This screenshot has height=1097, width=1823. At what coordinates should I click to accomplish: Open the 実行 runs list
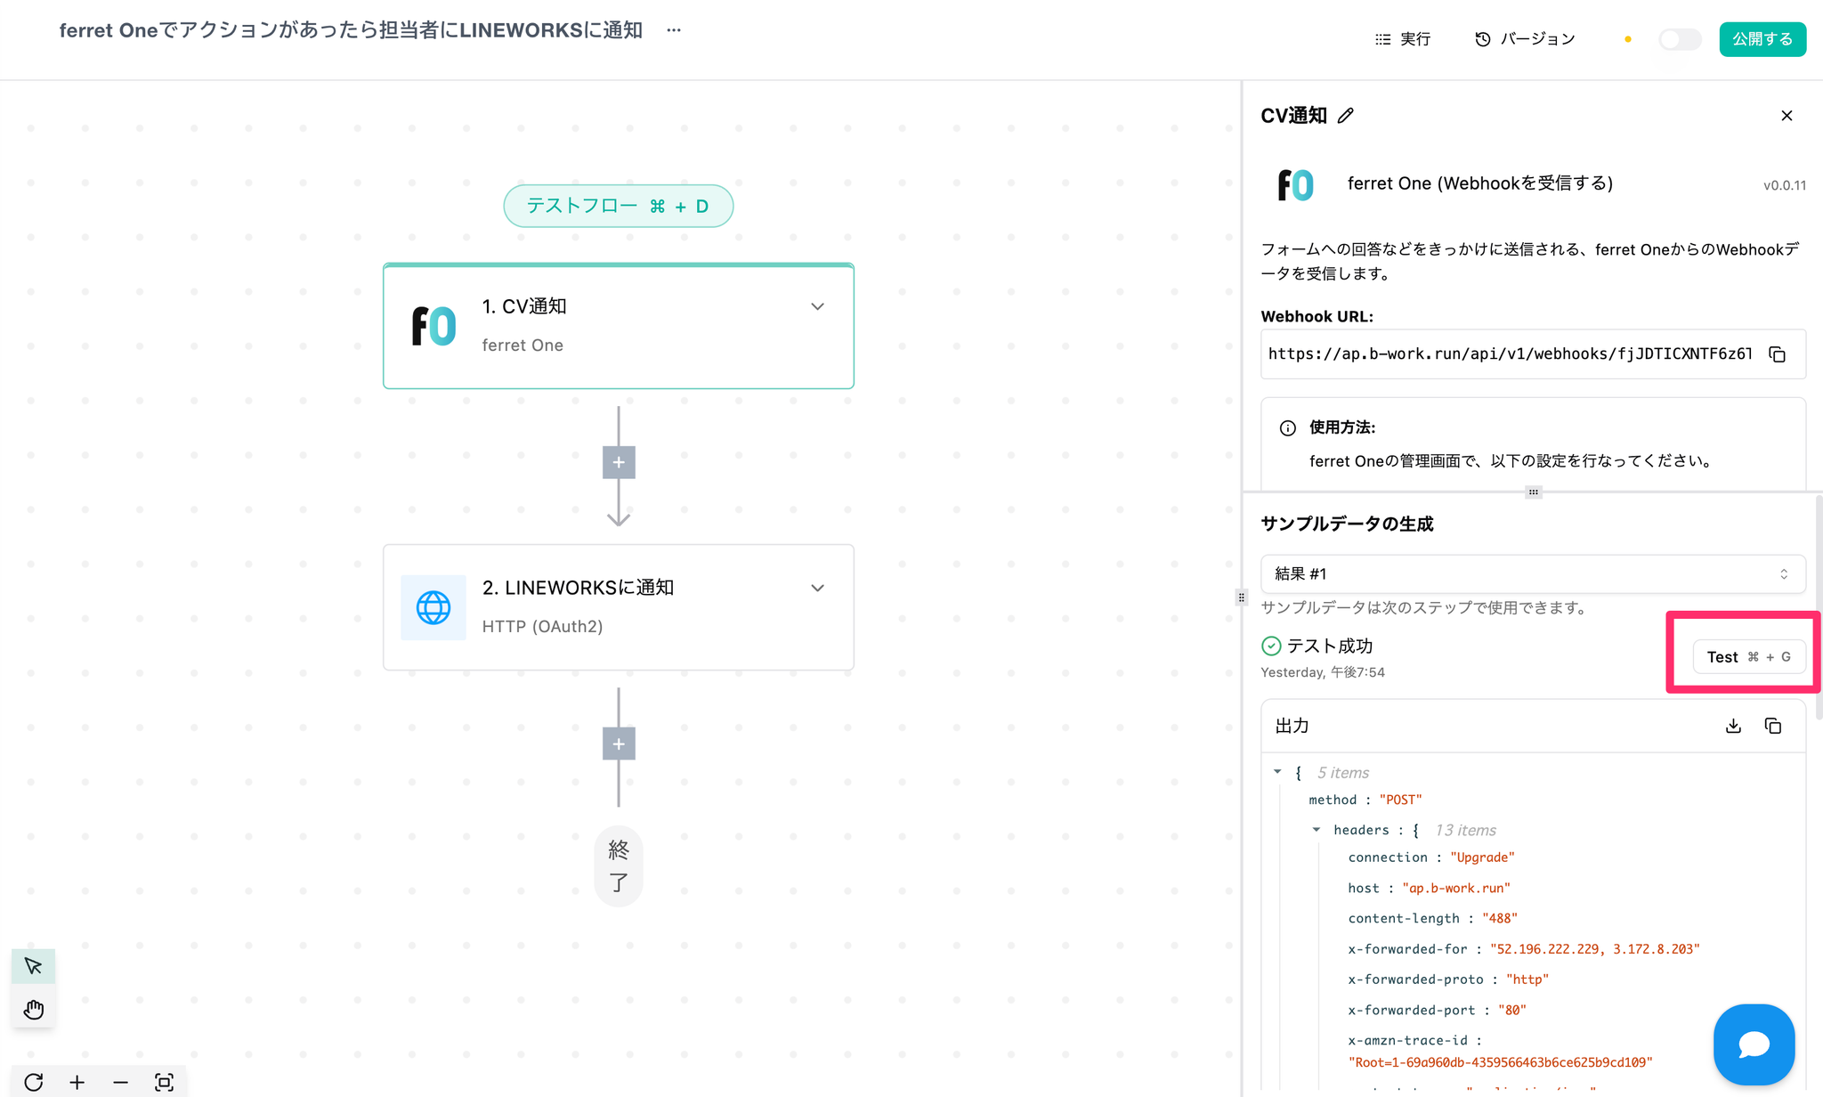click(1403, 39)
